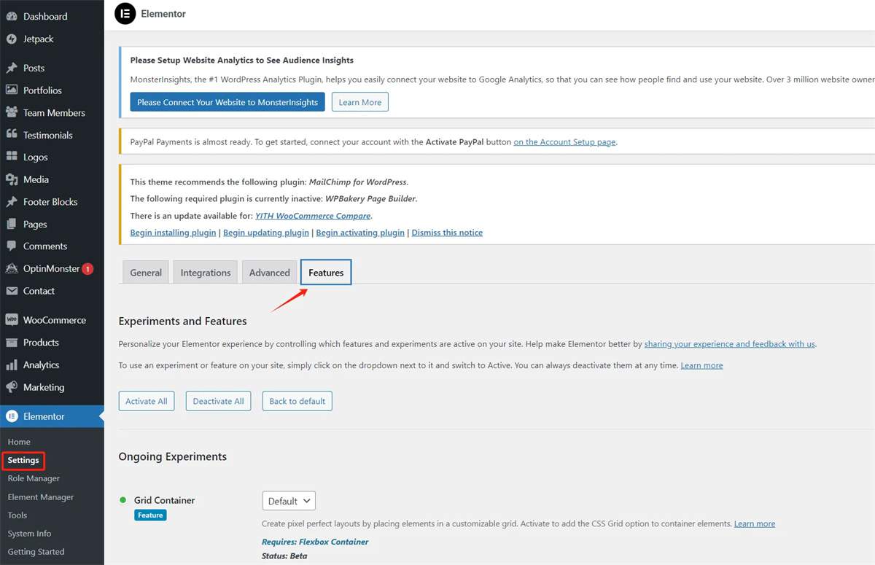Open Elementor Tools submenu item
Image resolution: width=875 pixels, height=565 pixels.
coord(17,515)
